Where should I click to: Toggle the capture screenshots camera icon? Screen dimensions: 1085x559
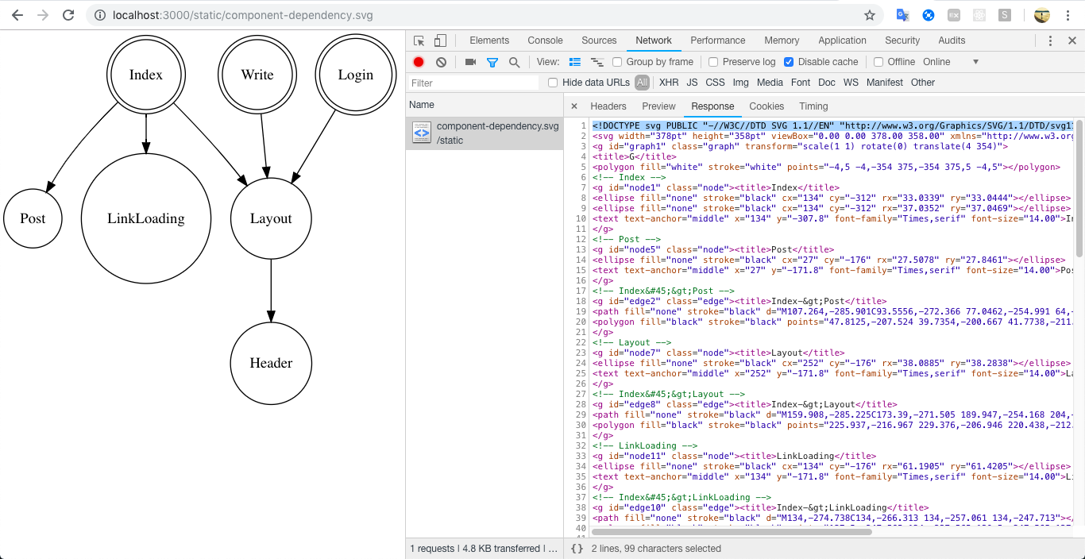[x=470, y=62]
